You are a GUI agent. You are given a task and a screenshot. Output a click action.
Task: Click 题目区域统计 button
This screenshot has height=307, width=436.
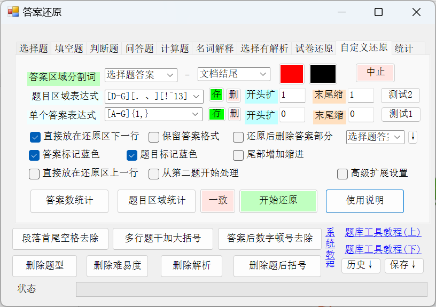pyautogui.click(x=157, y=201)
